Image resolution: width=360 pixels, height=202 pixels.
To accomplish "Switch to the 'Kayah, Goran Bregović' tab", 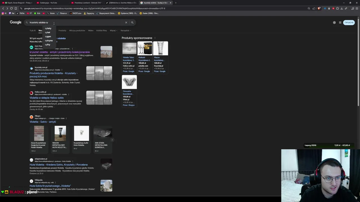I will click(17, 3).
